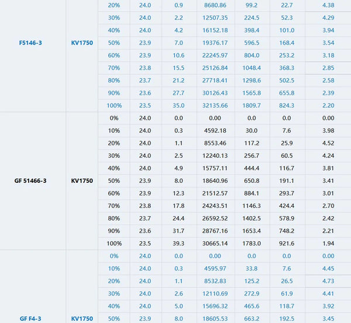Screen dimensions: 351x323
Task: Click the cell showing 39.3
Action: 178,243
